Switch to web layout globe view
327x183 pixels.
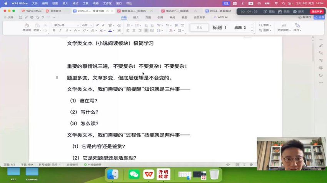[x=251, y=165]
